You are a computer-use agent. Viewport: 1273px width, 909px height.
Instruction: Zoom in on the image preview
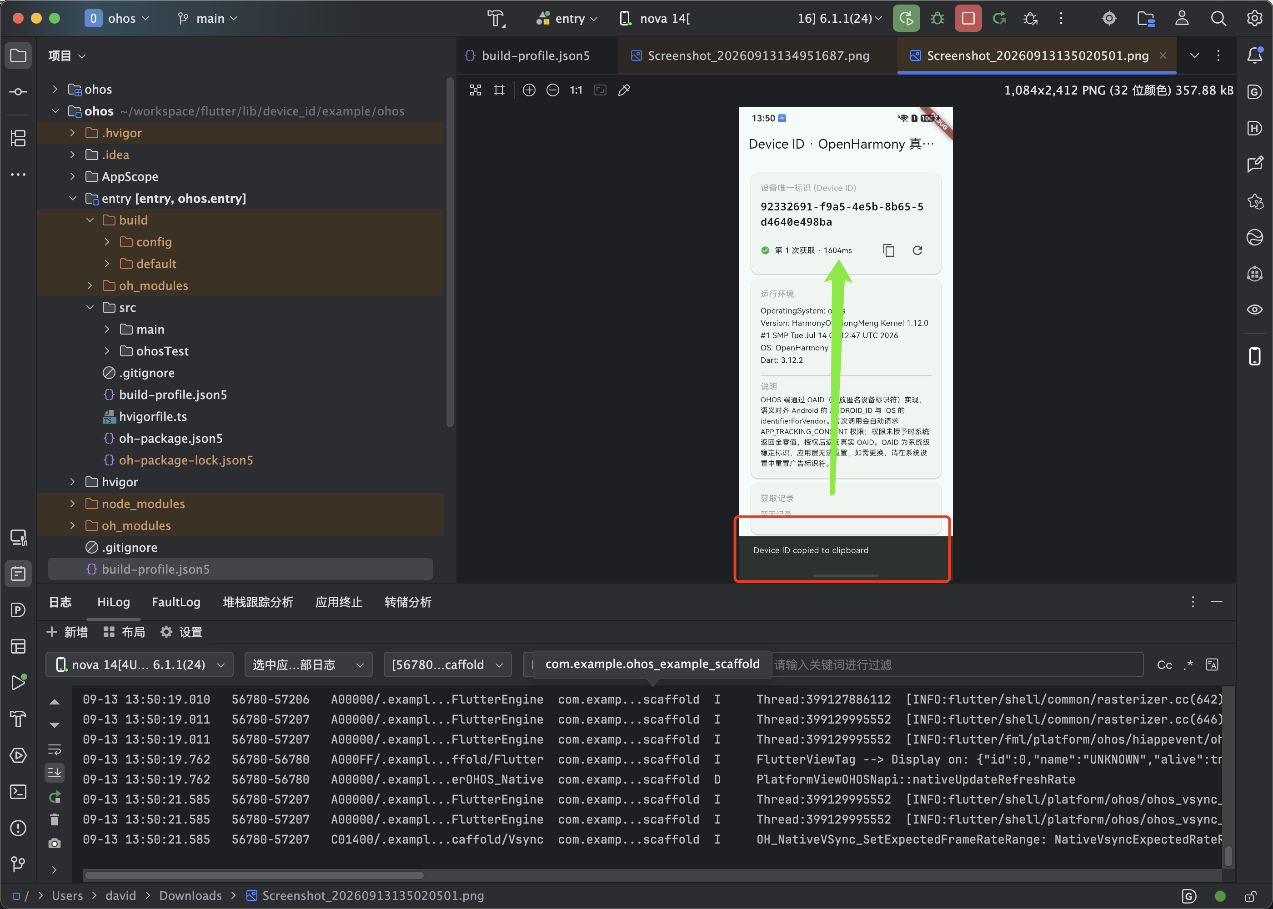529,90
